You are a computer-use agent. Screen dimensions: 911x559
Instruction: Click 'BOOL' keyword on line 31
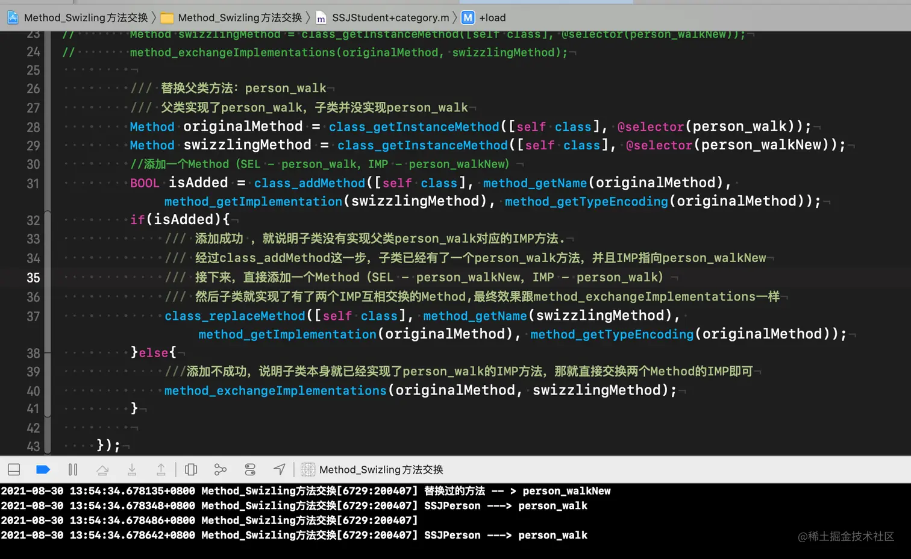pyautogui.click(x=145, y=183)
